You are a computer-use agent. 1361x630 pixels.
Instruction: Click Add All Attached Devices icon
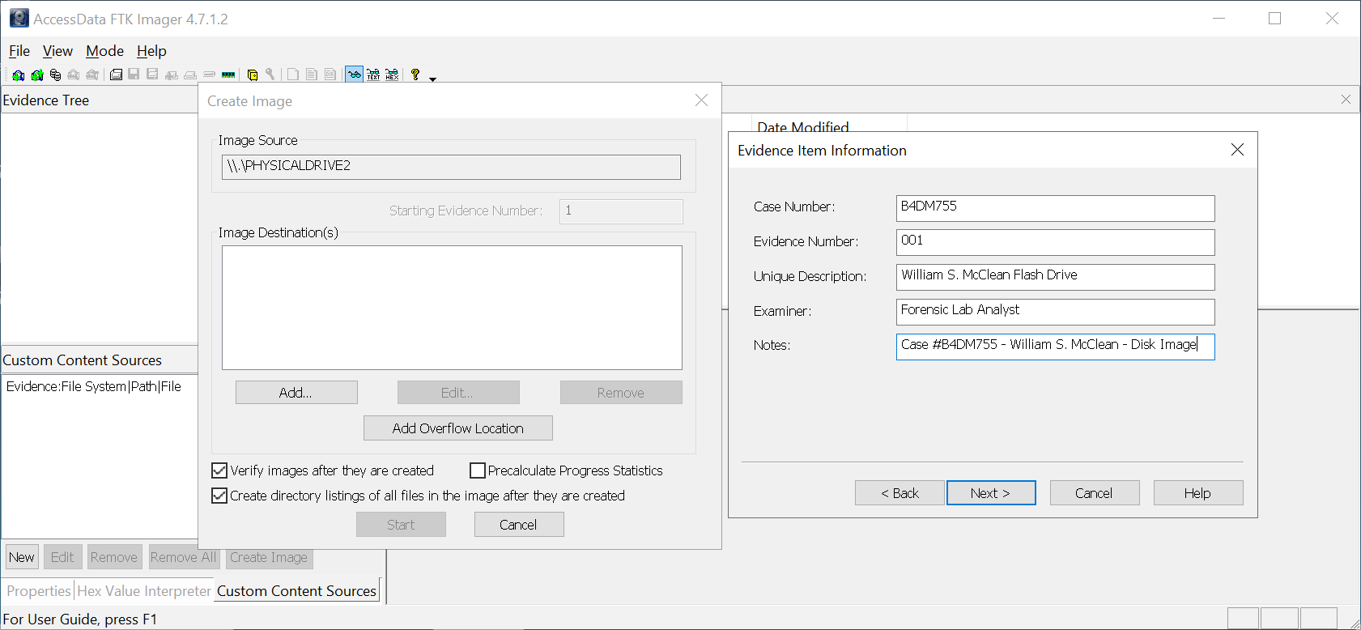[37, 75]
